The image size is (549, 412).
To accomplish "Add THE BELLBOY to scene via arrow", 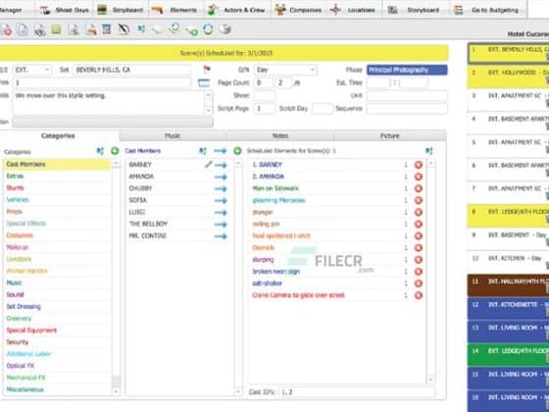I will click(221, 225).
